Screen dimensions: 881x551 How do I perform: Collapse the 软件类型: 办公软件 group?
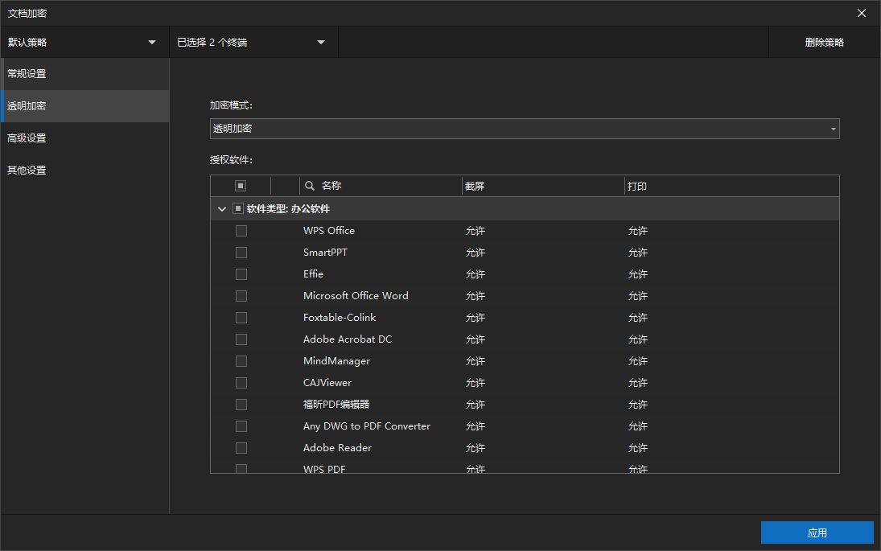tap(222, 209)
